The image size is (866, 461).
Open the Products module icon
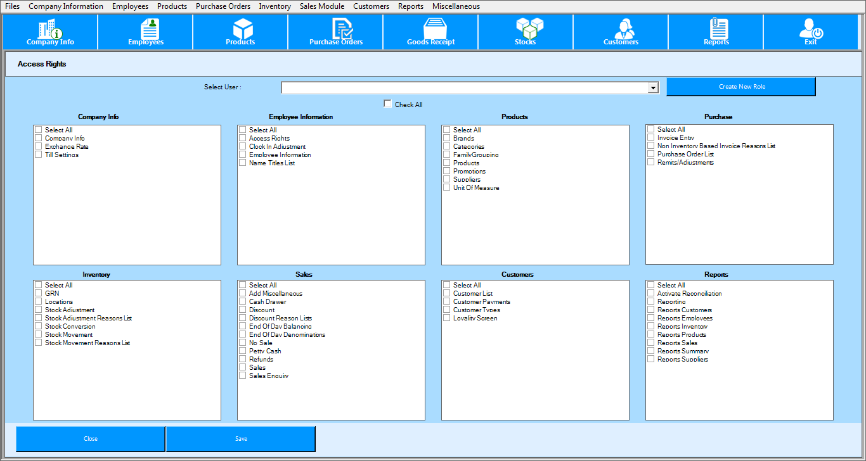click(x=240, y=31)
